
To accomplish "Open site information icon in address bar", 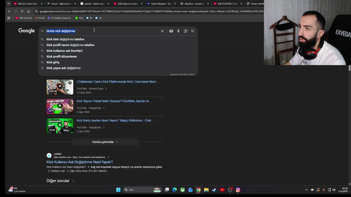I will 36,11.
